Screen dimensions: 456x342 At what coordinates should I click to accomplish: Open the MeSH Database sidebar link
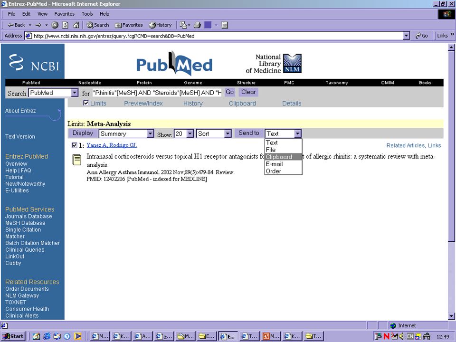25,223
